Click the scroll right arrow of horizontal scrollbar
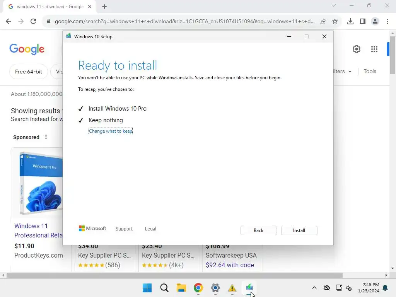The image size is (396, 297). pos(386,275)
